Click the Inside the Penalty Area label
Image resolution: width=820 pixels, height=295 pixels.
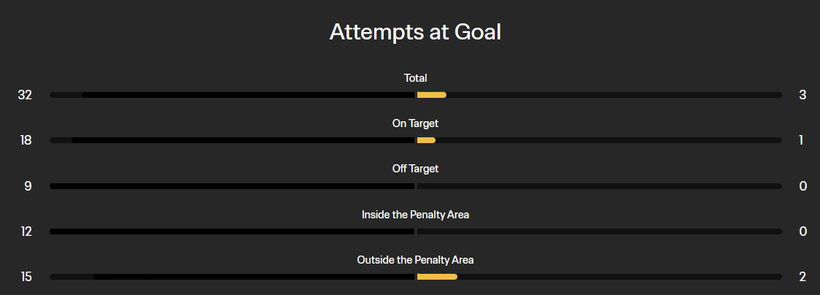coord(415,215)
